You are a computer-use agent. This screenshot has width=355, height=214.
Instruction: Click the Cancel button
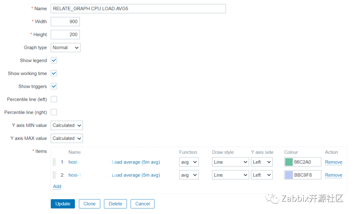142,204
